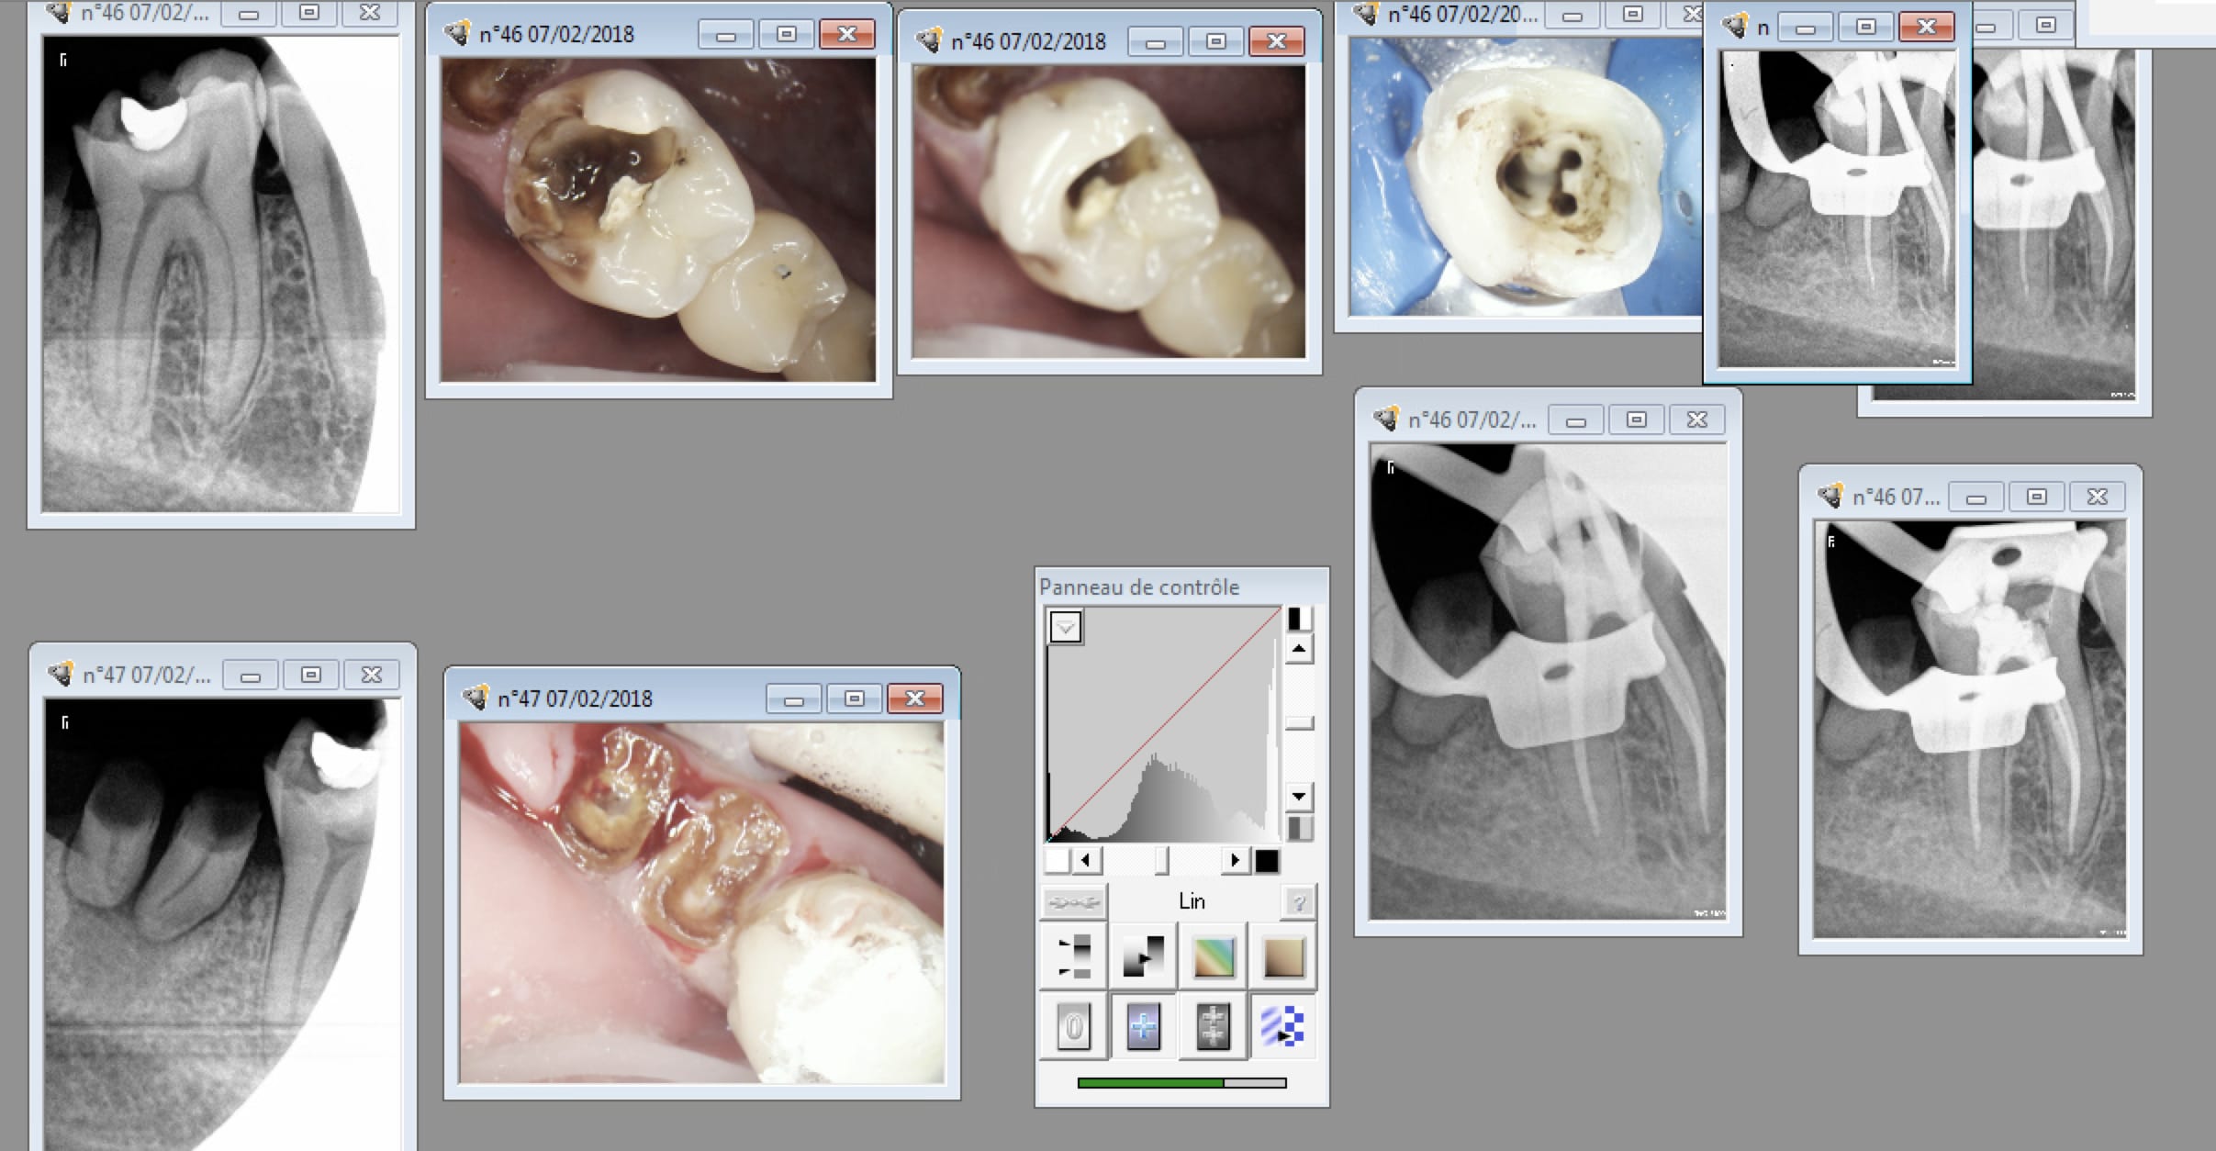Viewport: 2216px width, 1151px height.
Task: Select the n°47 intraoral photo window title
Action: 575,699
